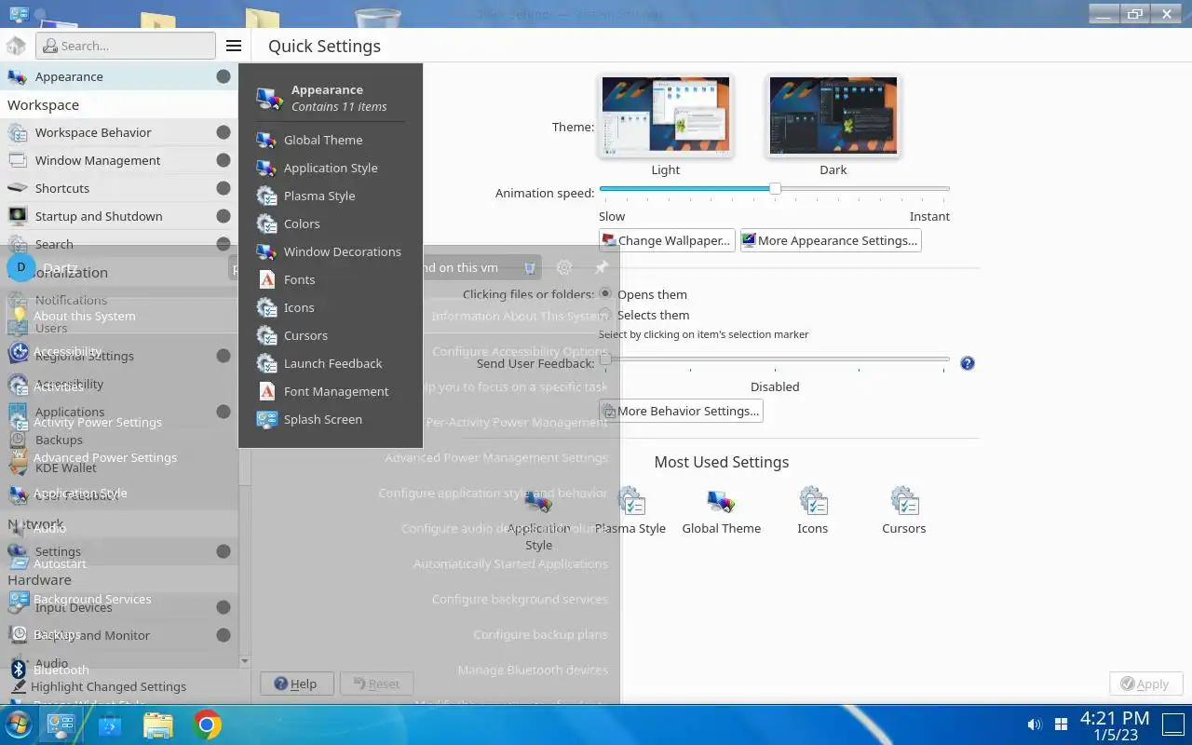The width and height of the screenshot is (1192, 745).
Task: Go to the System Settings home icon
Action: click(16, 46)
